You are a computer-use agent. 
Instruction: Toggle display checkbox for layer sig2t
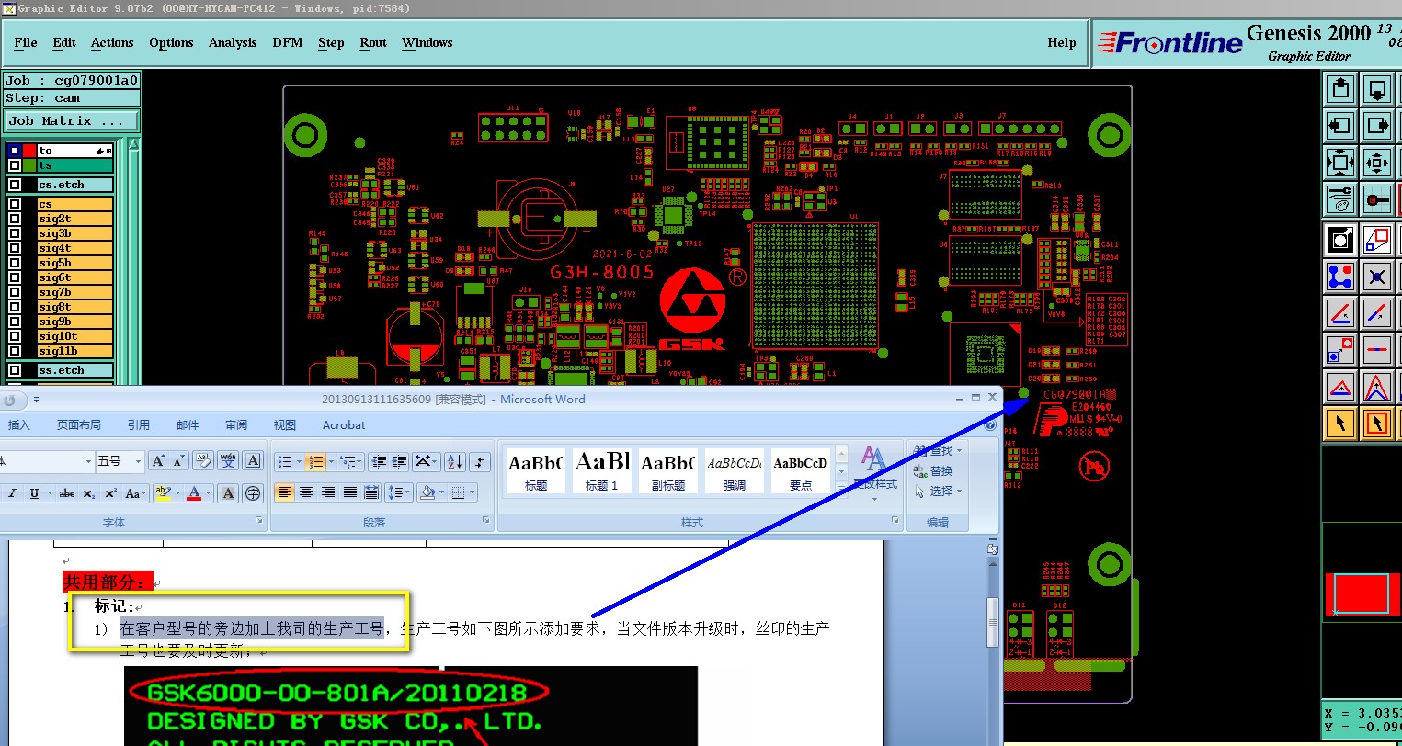coord(15,219)
